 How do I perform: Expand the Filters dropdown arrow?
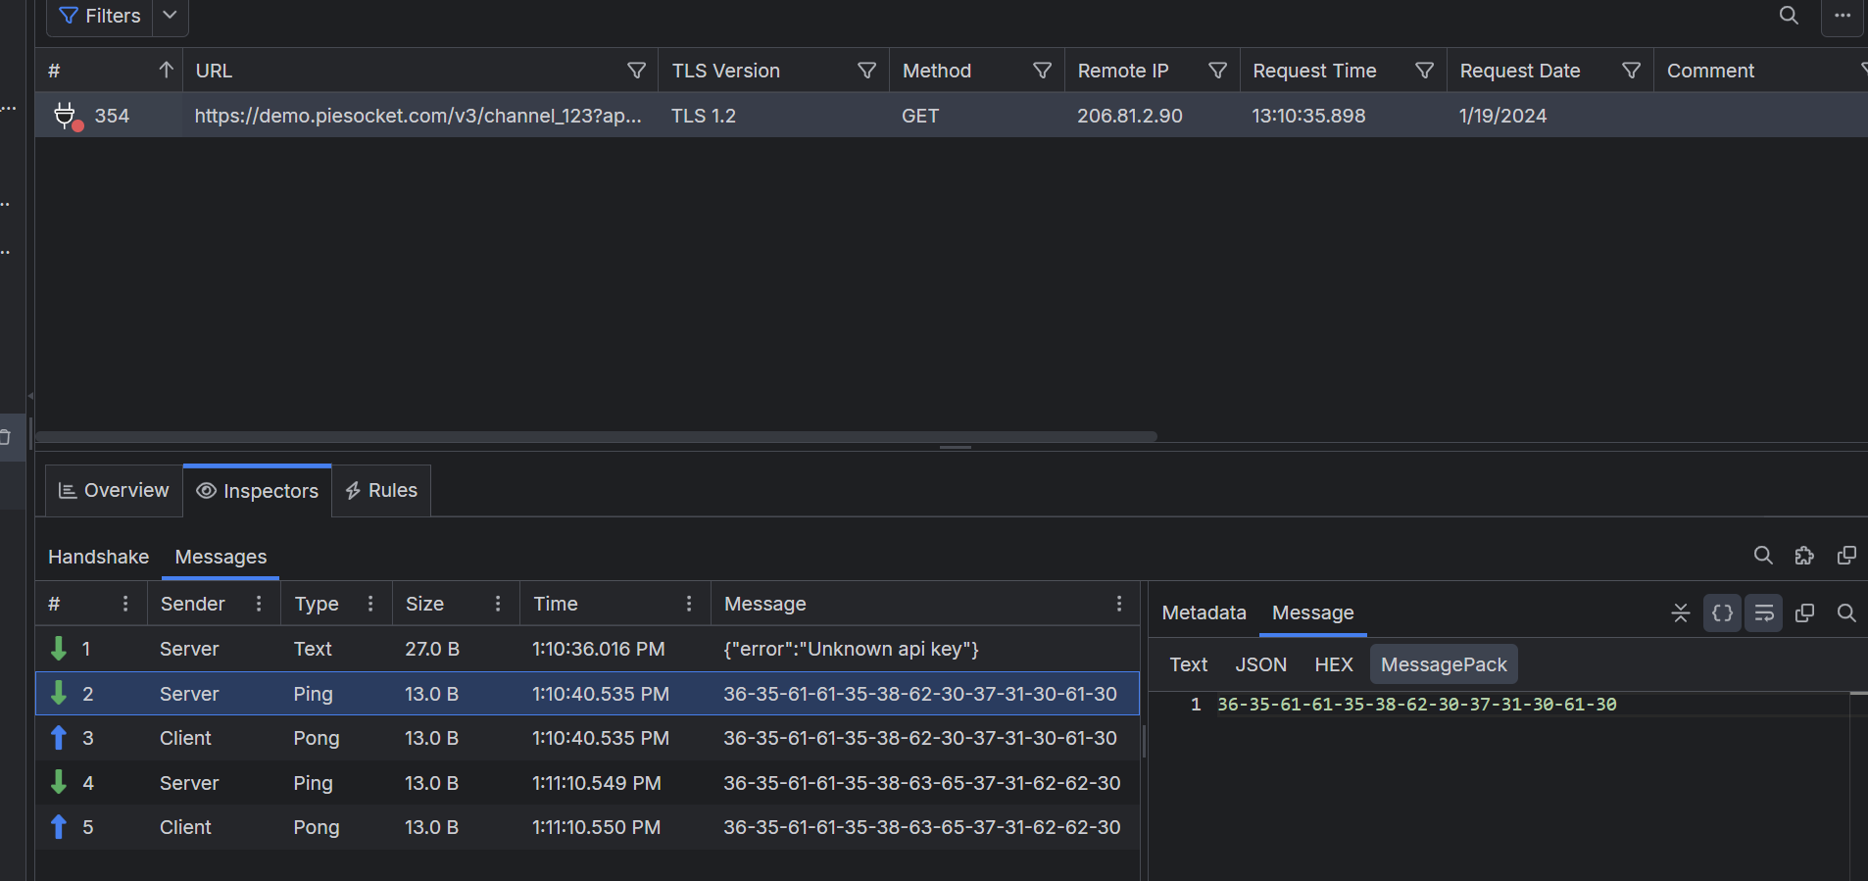coord(170,16)
